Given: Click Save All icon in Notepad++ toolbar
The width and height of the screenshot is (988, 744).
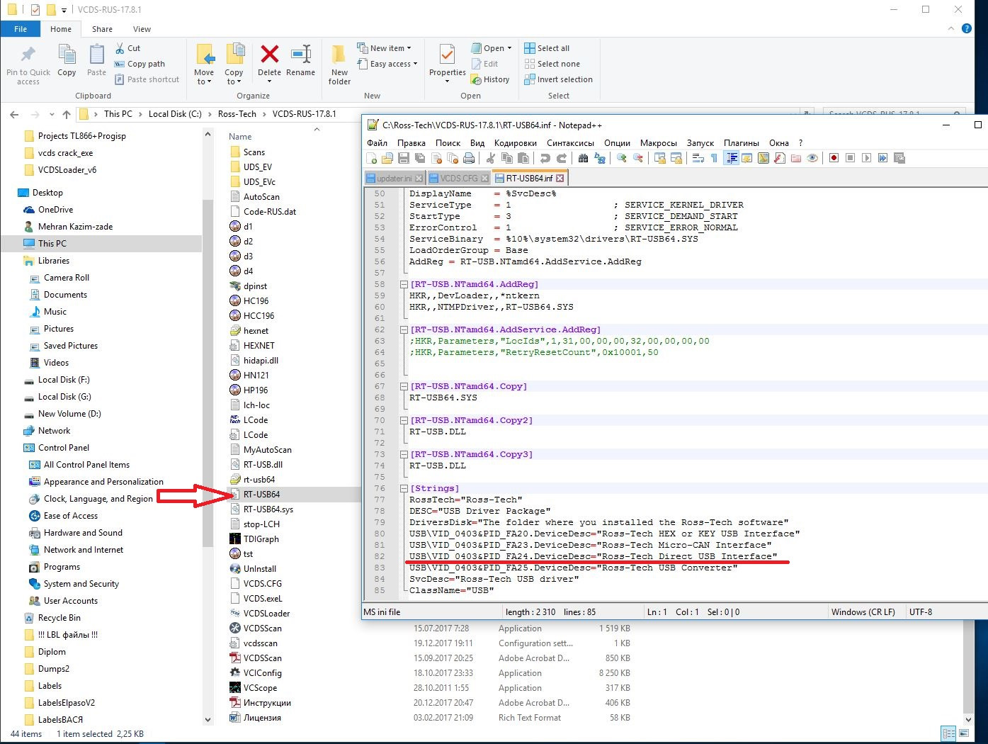Looking at the screenshot, I should coord(420,158).
